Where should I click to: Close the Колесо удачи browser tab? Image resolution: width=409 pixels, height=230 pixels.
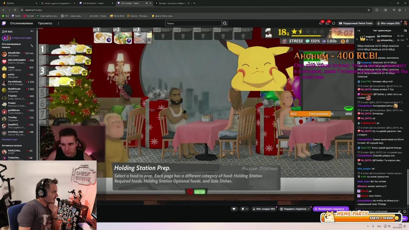(x=74, y=3)
